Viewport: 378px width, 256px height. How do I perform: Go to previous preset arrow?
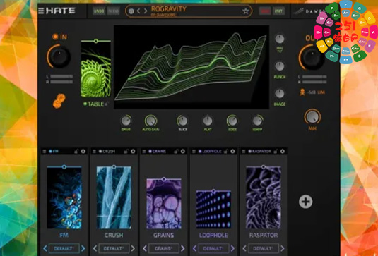(x=138, y=11)
